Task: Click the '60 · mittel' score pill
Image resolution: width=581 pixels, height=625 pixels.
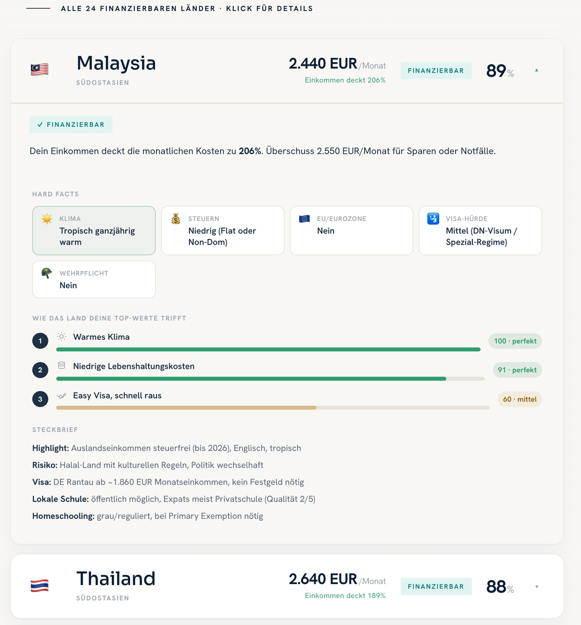Action: pyautogui.click(x=520, y=399)
